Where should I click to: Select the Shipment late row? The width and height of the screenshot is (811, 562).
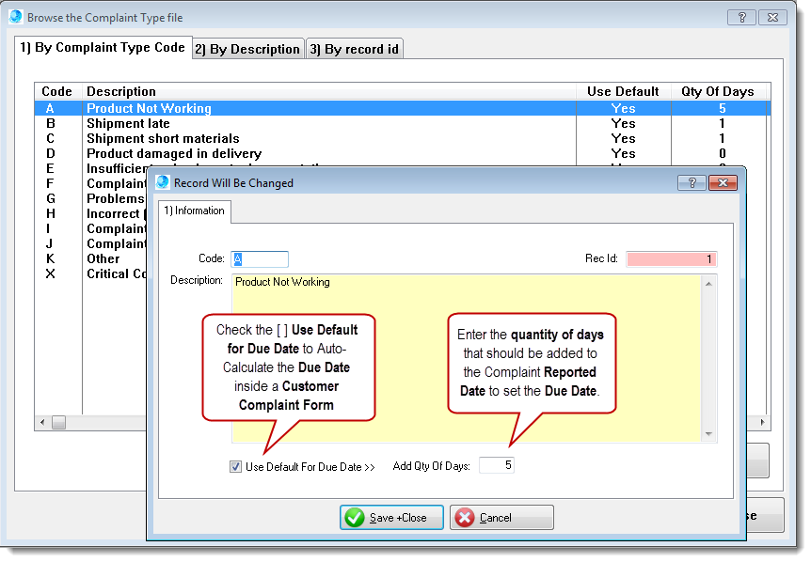tap(128, 123)
